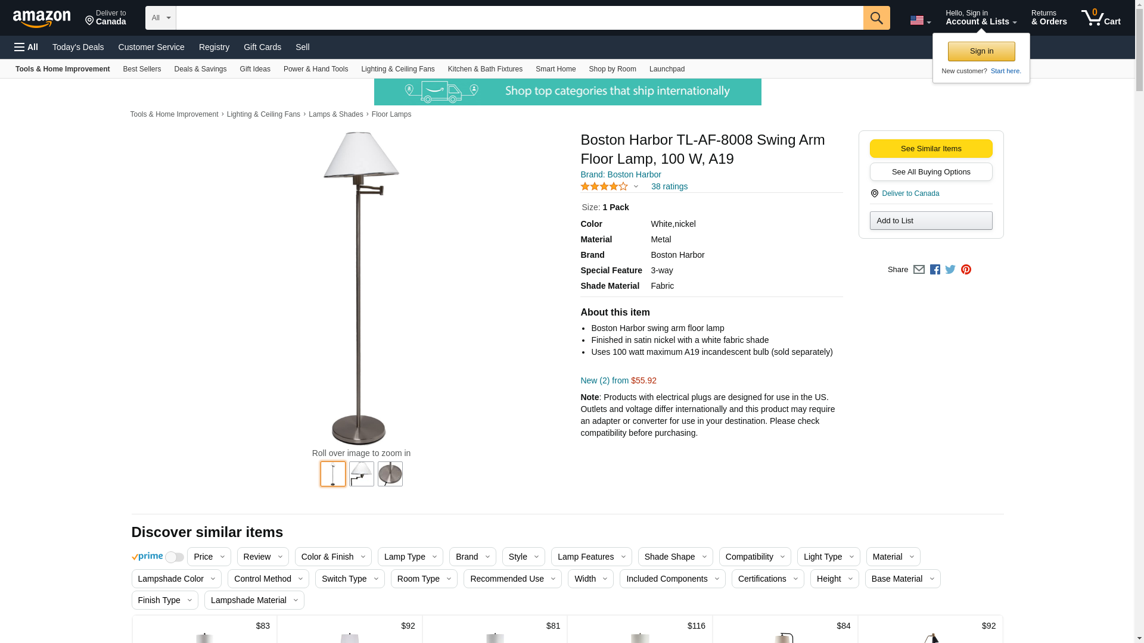
Task: Go to Best Sellers tab
Action: (142, 69)
